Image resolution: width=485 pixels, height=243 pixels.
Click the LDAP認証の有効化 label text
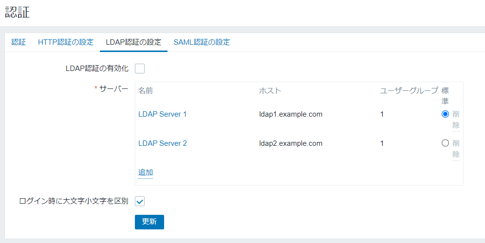point(97,69)
